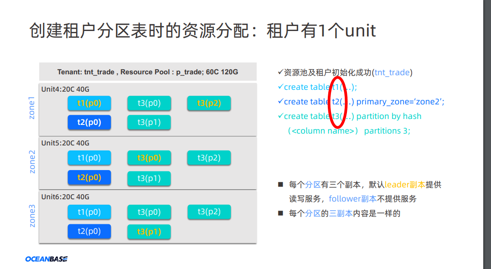Click the zone1 vertical label
491x269 pixels.
[x=31, y=108]
